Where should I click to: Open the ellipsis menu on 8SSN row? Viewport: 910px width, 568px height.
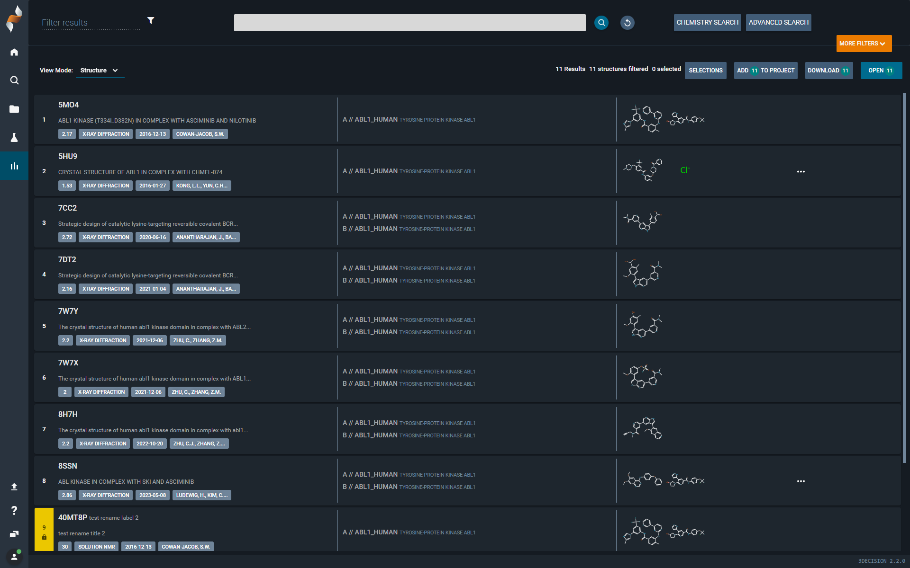coord(801,481)
